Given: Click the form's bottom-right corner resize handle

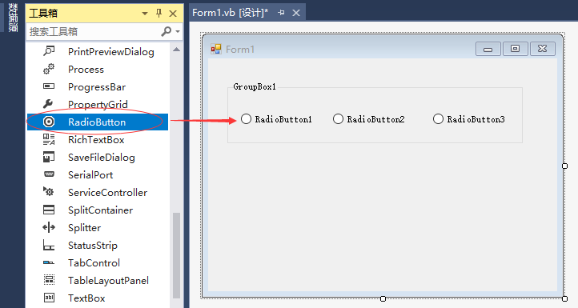Looking at the screenshot, I should pyautogui.click(x=564, y=298).
